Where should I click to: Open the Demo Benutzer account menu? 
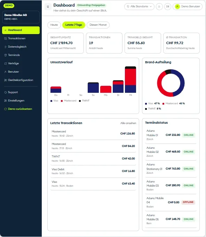click(188, 7)
